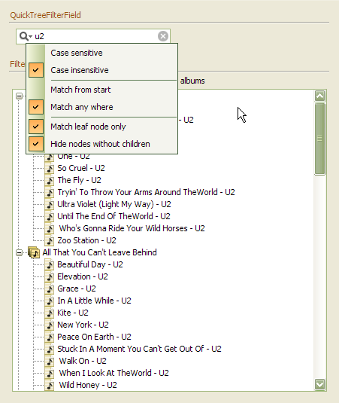Image resolution: width=339 pixels, height=403 pixels.
Task: Select New York - U2 song
Action: click(x=83, y=325)
